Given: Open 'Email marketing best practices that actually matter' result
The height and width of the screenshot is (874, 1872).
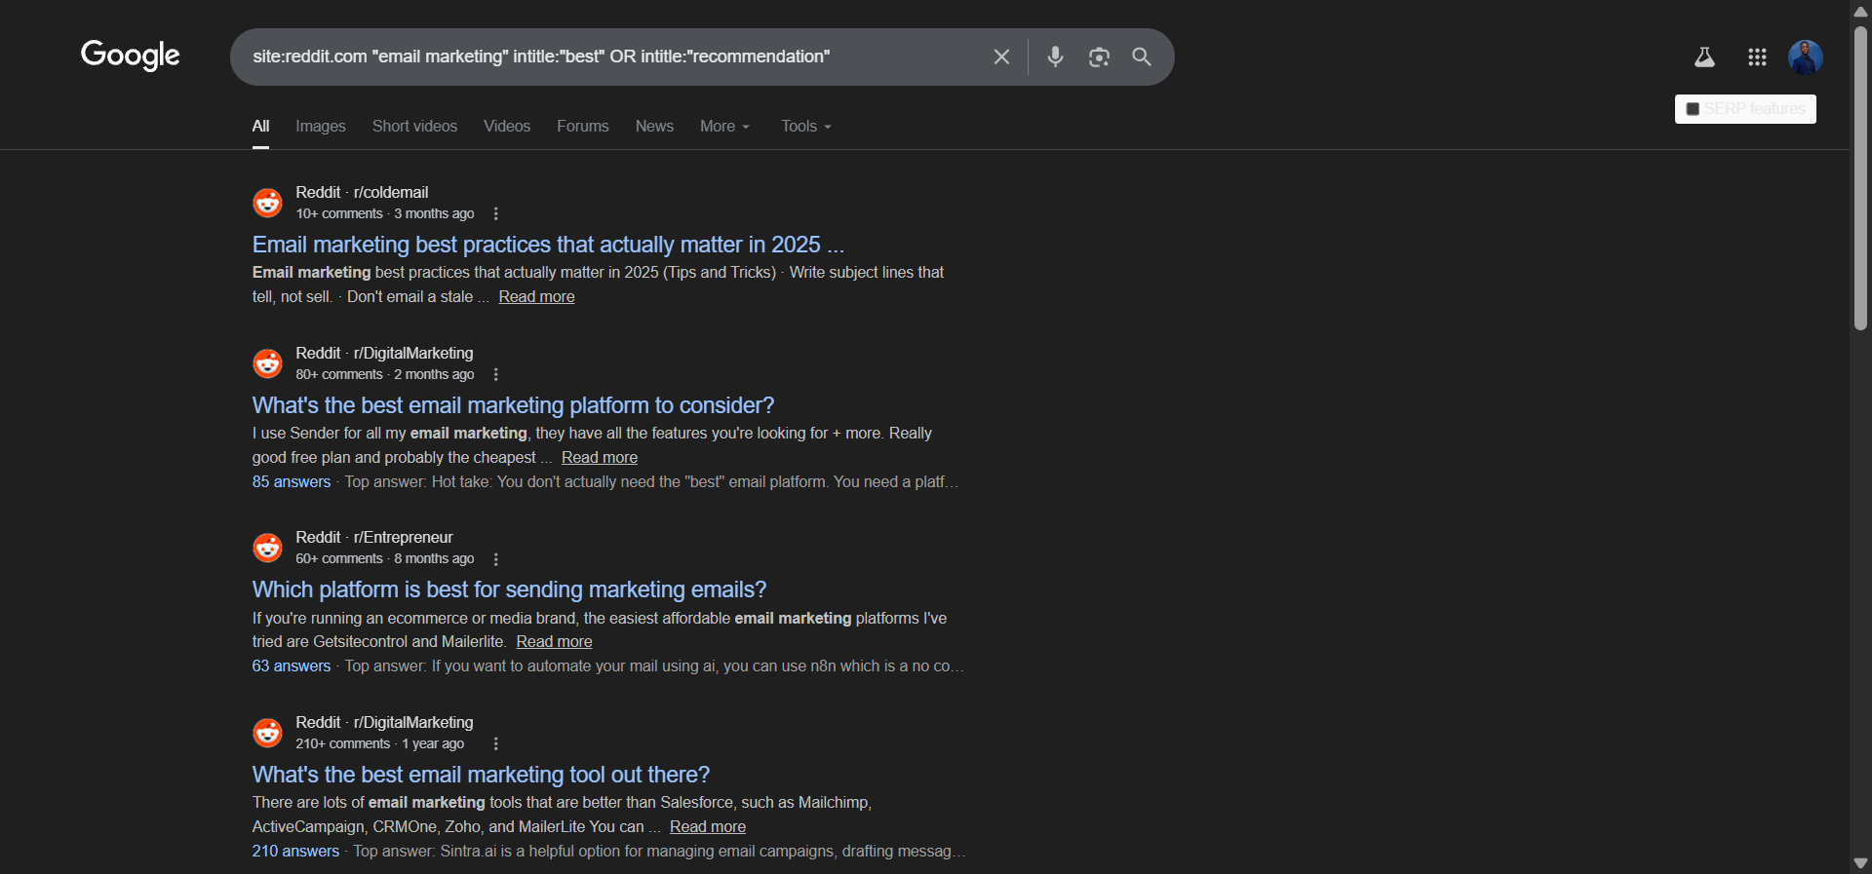Looking at the screenshot, I should [548, 245].
